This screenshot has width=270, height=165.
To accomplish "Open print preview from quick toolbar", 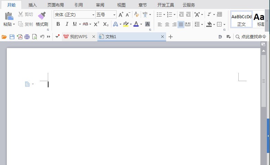I will tap(34, 37).
